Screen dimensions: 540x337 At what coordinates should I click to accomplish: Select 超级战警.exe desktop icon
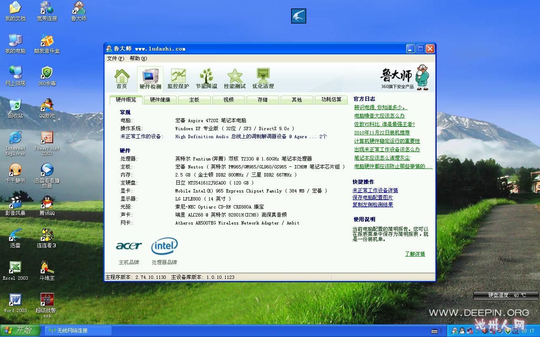(x=47, y=305)
